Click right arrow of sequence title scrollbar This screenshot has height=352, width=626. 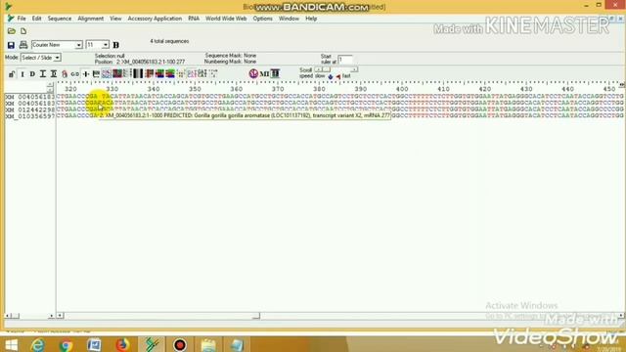51,316
